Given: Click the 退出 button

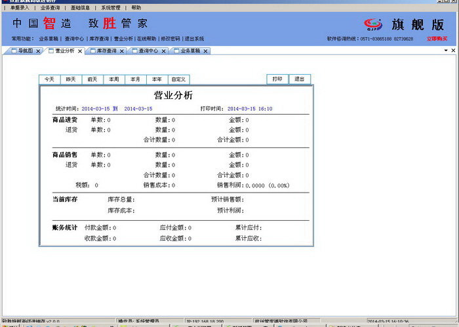Looking at the screenshot, I should tap(300, 79).
